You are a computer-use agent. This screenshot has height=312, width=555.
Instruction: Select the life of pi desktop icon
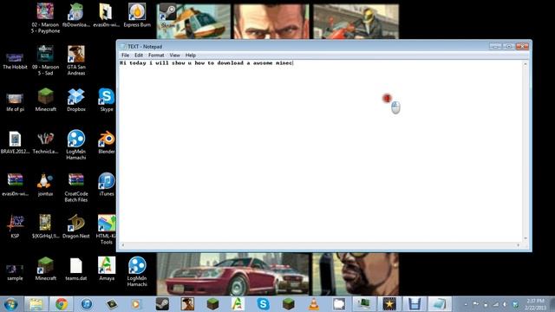[x=15, y=102]
